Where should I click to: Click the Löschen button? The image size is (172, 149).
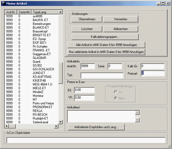click(87, 29)
